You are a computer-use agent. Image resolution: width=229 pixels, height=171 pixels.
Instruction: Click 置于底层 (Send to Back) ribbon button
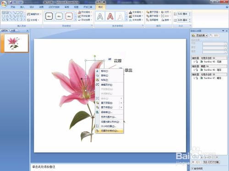pos(153,16)
